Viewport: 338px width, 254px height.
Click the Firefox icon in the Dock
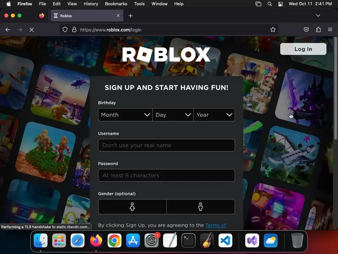click(96, 240)
